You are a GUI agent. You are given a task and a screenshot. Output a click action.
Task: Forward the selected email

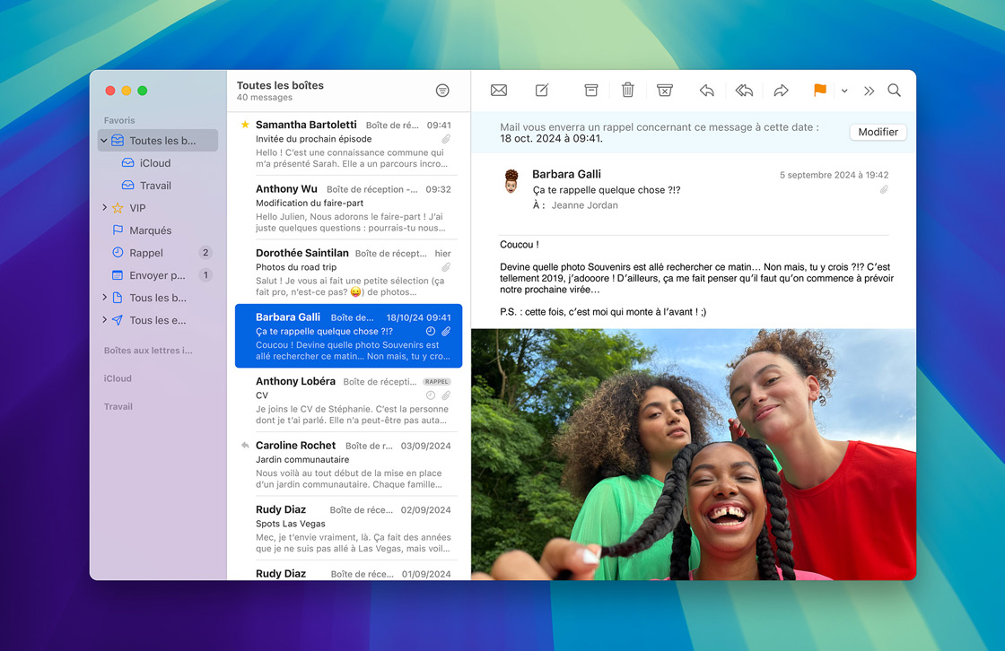(781, 91)
